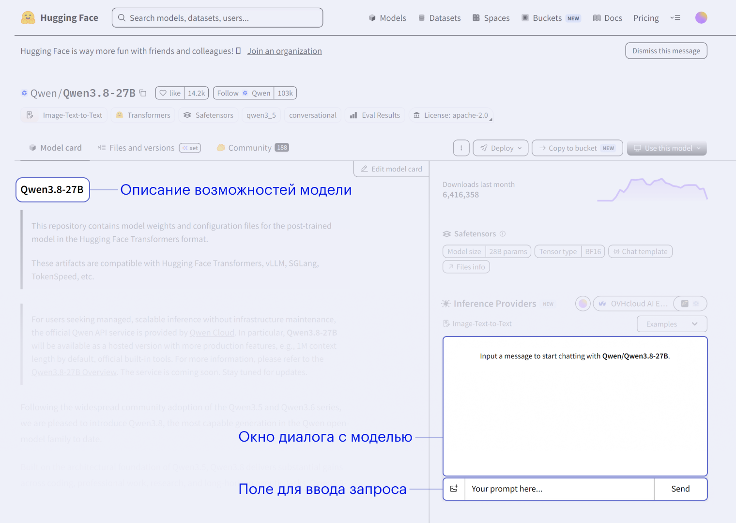Expand the Examples dropdown
The height and width of the screenshot is (523, 736).
pyautogui.click(x=672, y=324)
